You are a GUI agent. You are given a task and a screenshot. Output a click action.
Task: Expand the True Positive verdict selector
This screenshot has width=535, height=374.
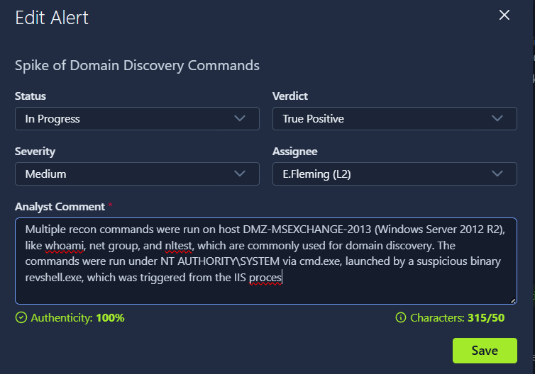[x=395, y=119]
